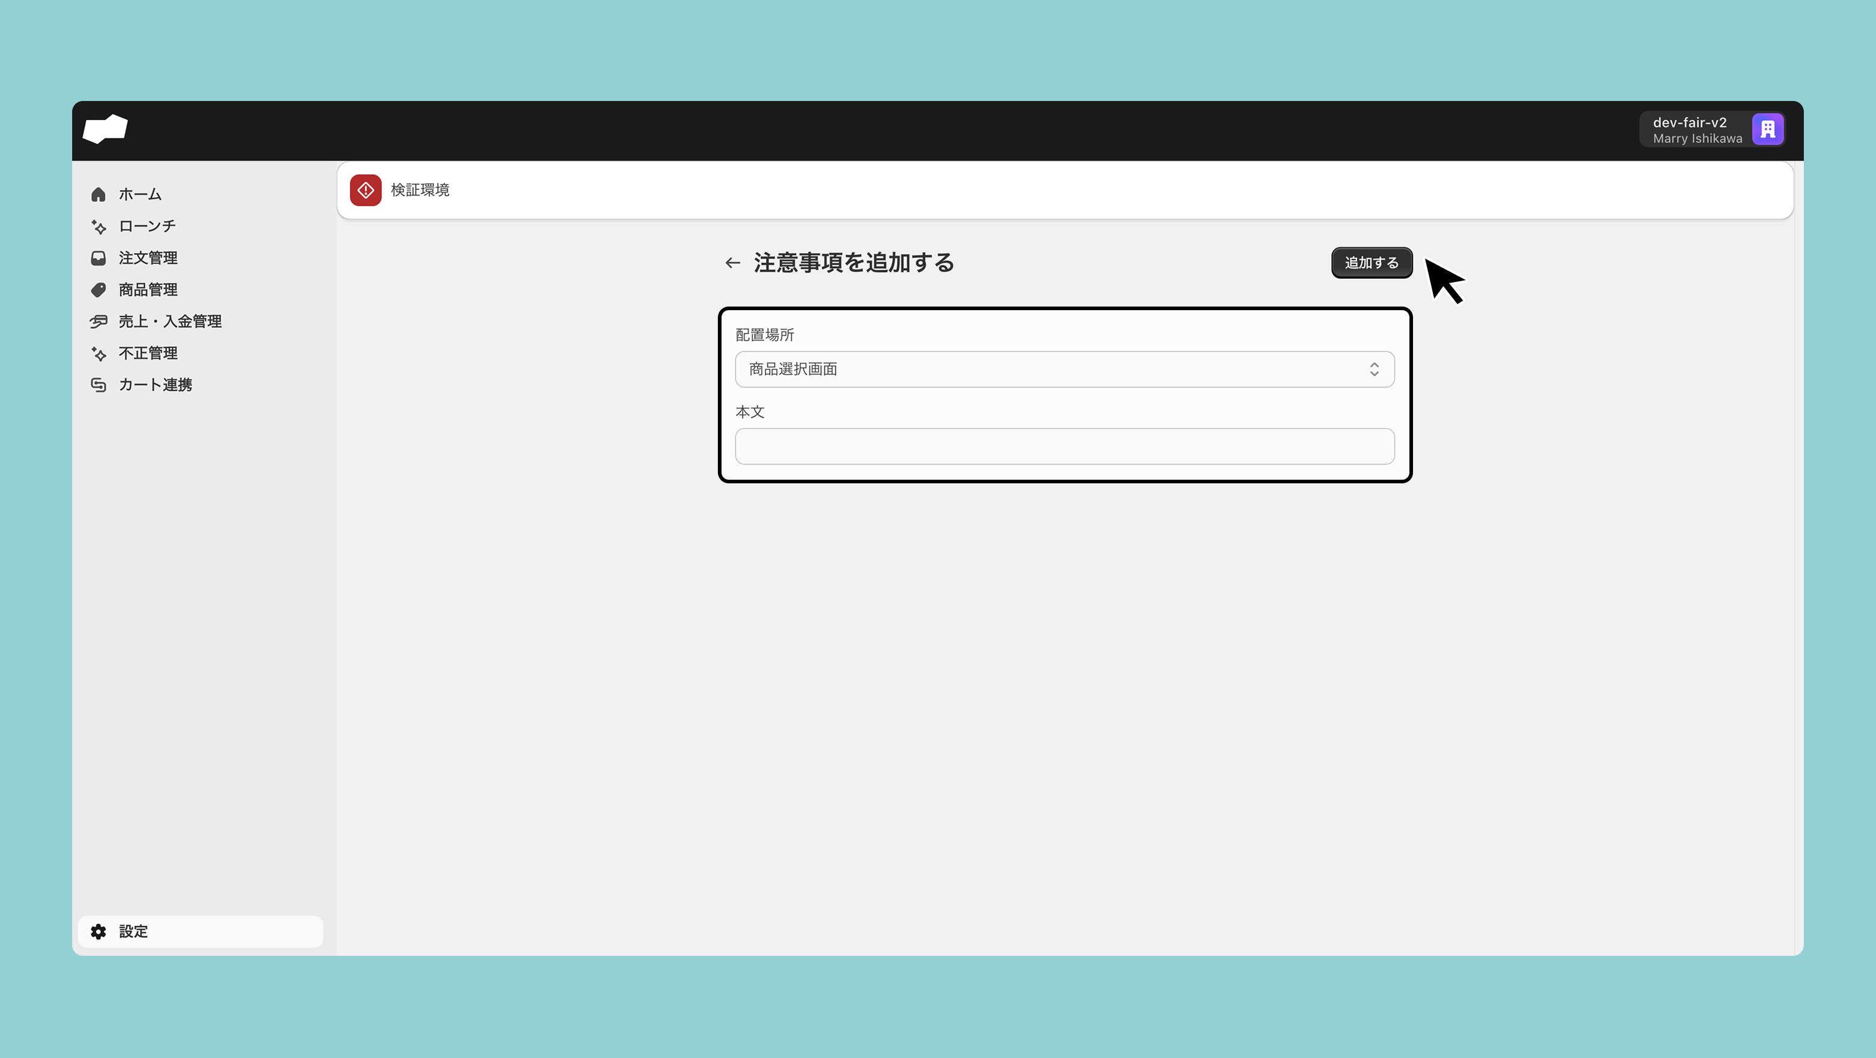1876x1058 pixels.
Task: Click the purple building account avatar
Action: pos(1768,130)
